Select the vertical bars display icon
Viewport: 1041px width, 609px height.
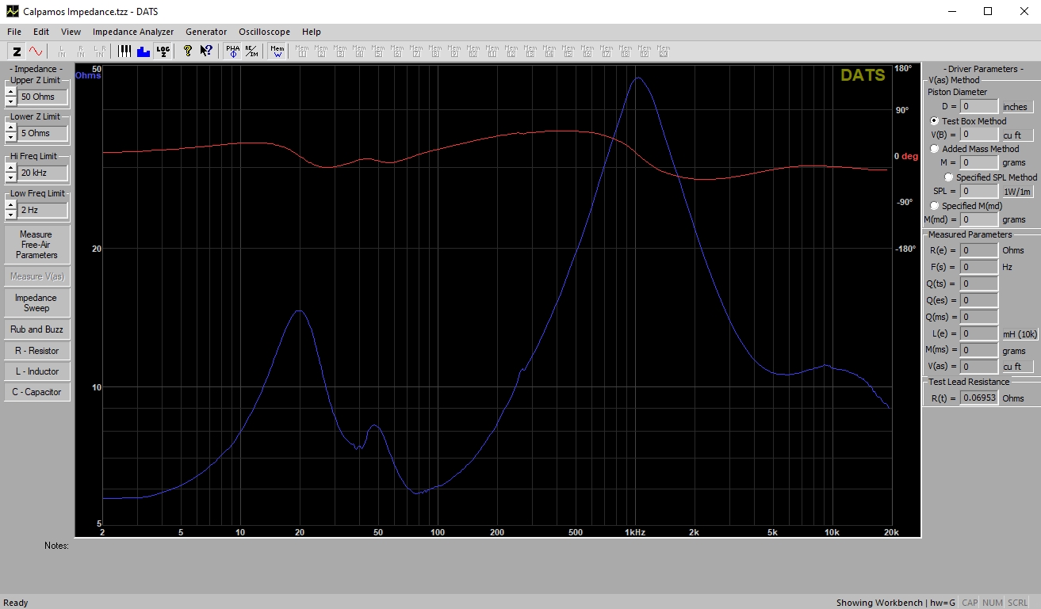tap(124, 51)
